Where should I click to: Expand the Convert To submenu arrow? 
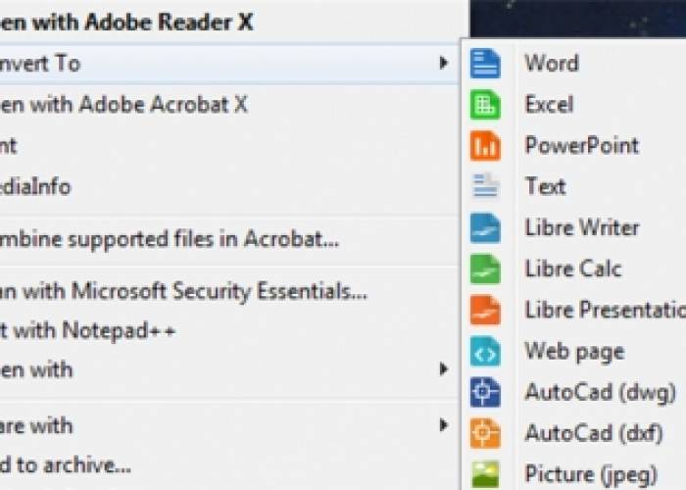click(x=444, y=63)
